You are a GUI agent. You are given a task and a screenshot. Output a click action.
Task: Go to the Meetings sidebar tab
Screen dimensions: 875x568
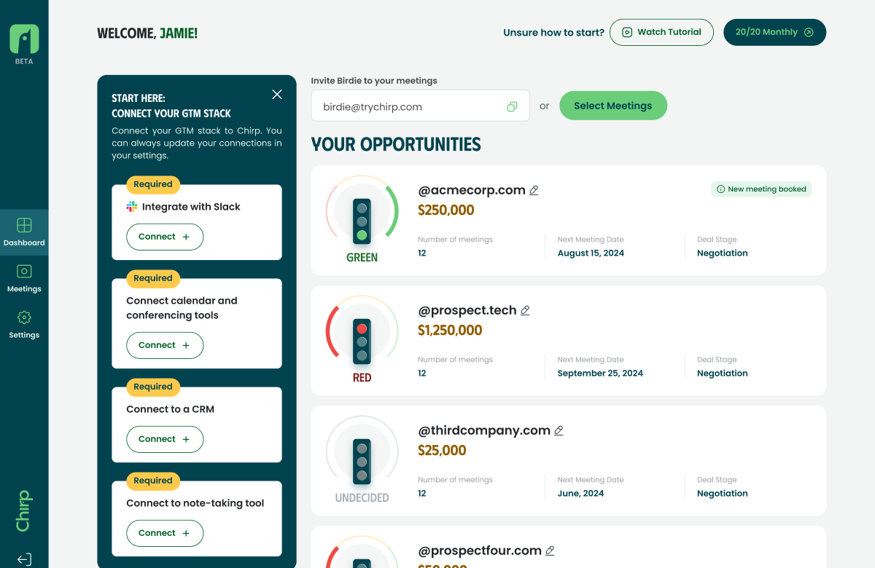tap(24, 278)
